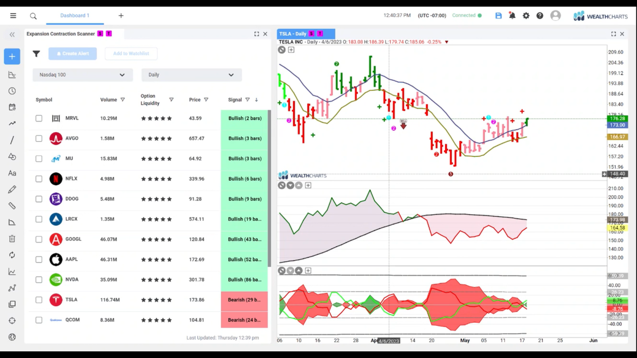Image resolution: width=637 pixels, height=358 pixels.
Task: Switch to the Dashboard 1 tab
Action: (75, 16)
